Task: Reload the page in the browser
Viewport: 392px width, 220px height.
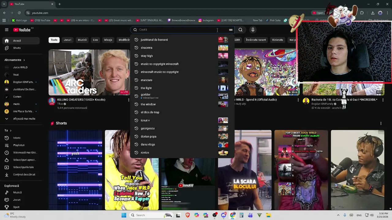Action: coord(19,13)
